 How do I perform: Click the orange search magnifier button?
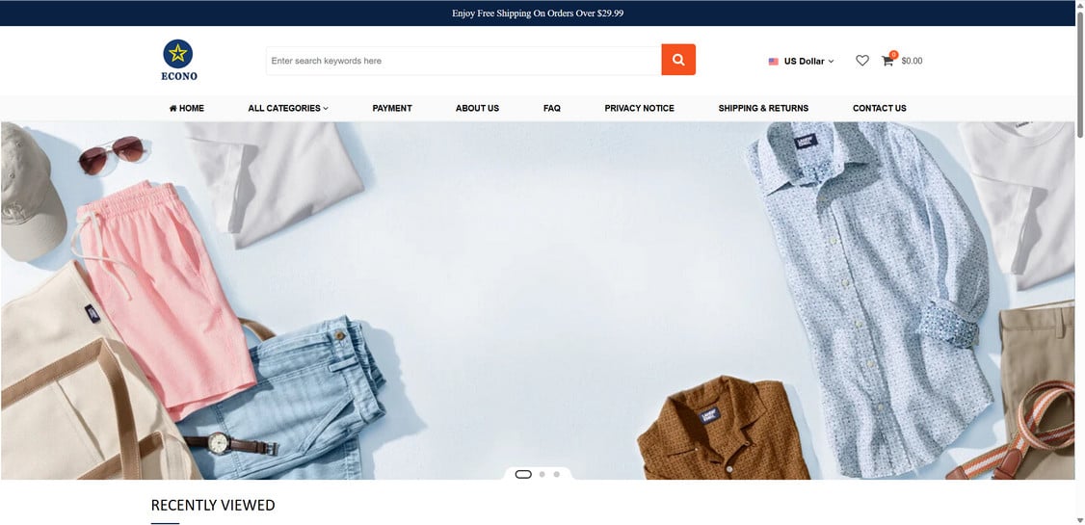coord(678,60)
